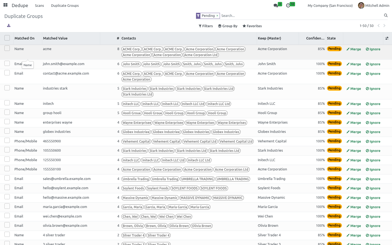Open Mitchell Admin user menu

click(374, 5)
